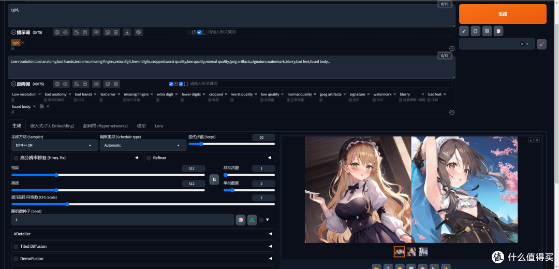The width and height of the screenshot is (559, 269).
Task: Expand the Hires. fix section arrow
Action: click(136, 158)
